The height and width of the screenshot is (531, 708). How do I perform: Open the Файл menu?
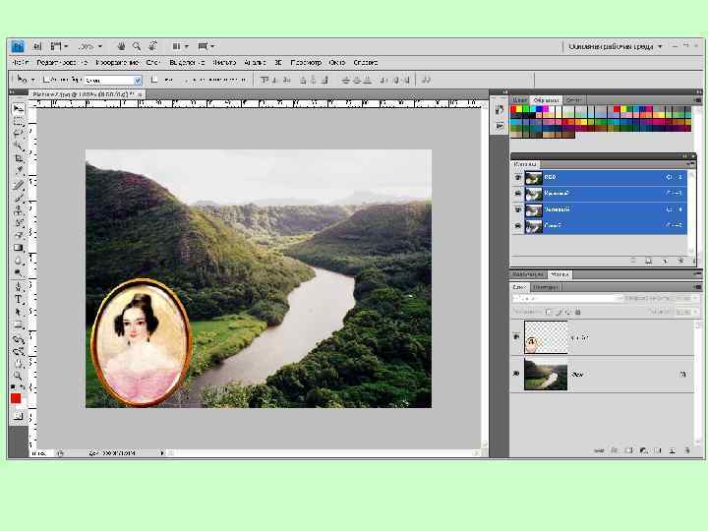(x=21, y=62)
